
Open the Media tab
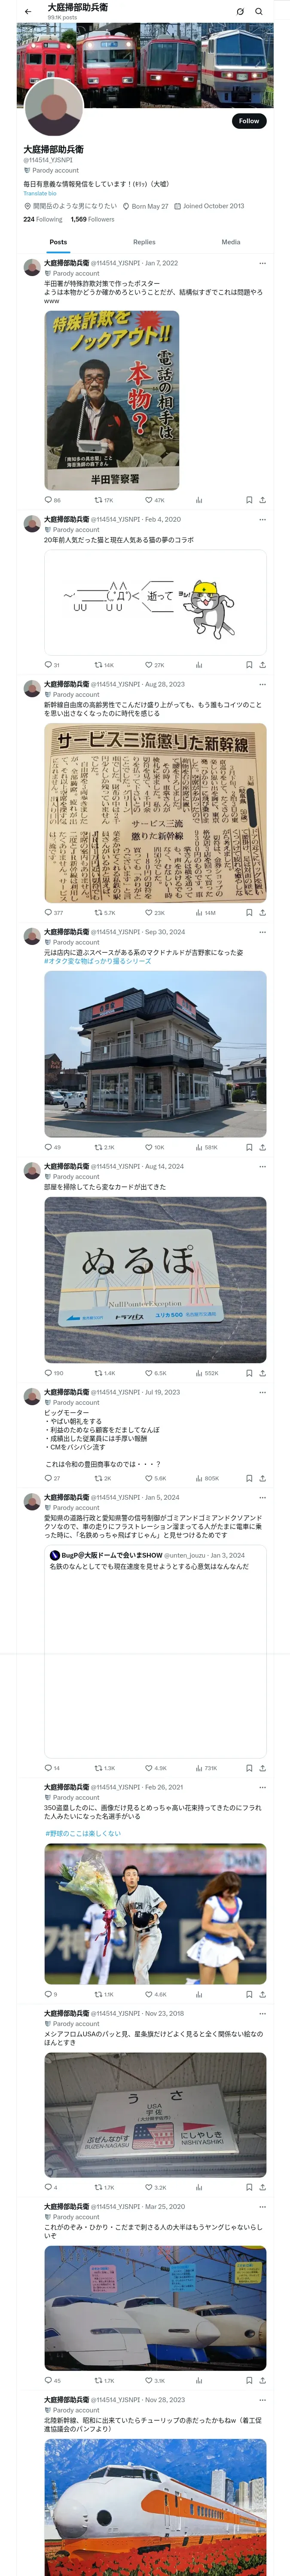(231, 242)
